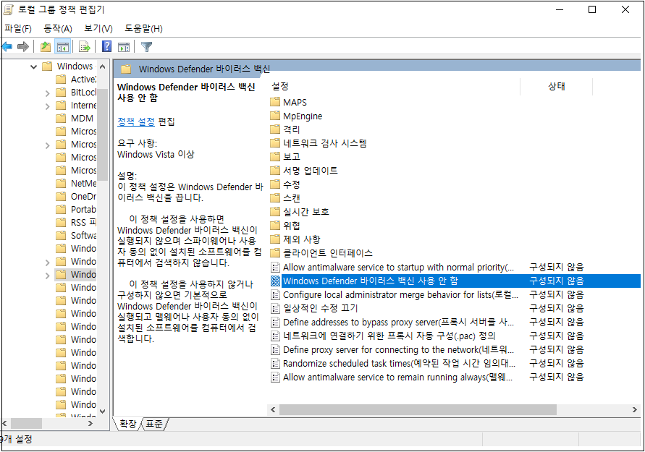This screenshot has width=645, height=452.
Task: Sort by the 상태 column header
Action: (x=557, y=86)
